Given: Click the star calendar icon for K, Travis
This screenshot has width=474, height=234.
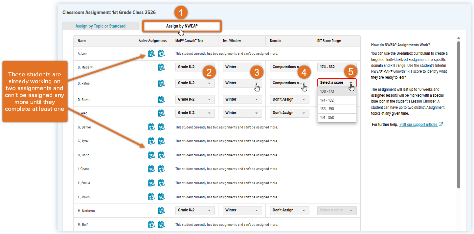Looking at the screenshot, I should [151, 197].
